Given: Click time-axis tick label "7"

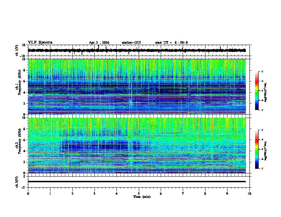Looking at the screenshot, I should pyautogui.click(x=183, y=194).
